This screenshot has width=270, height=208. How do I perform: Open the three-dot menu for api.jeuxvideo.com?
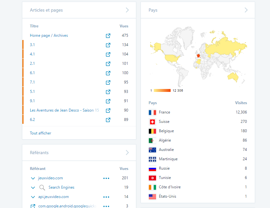pos(106,197)
